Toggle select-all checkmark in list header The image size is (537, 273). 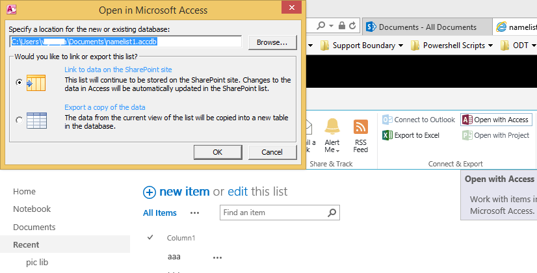click(x=150, y=237)
